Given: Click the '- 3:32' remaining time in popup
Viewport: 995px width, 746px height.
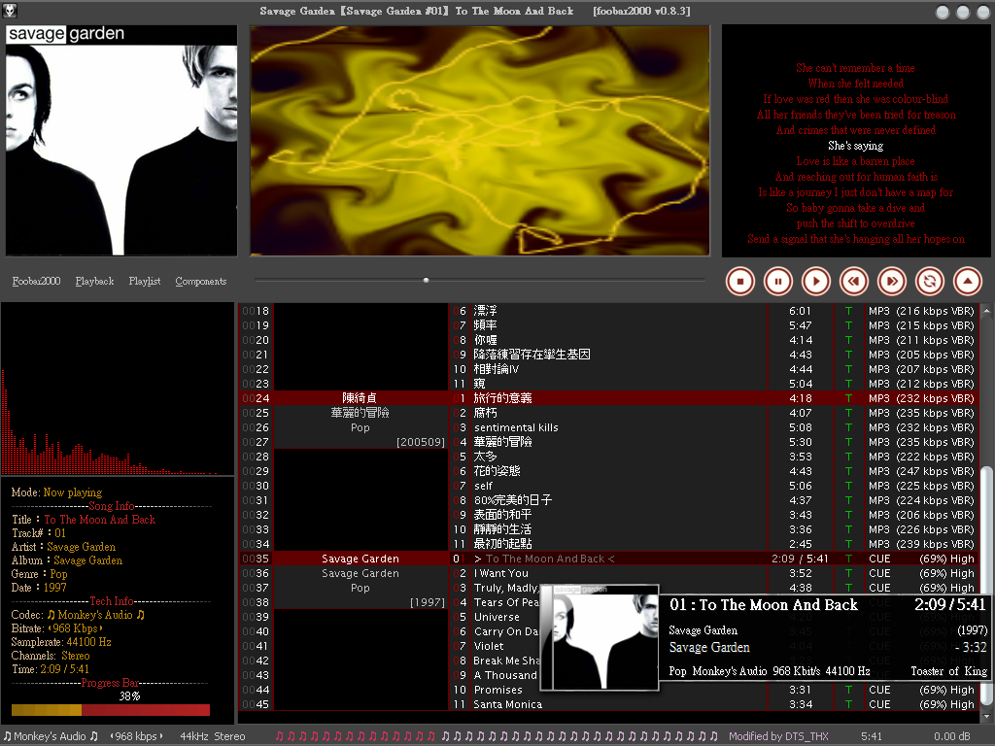Looking at the screenshot, I should [x=971, y=648].
